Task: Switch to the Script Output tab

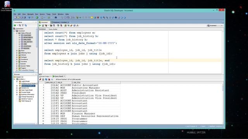Action: coord(45,76)
